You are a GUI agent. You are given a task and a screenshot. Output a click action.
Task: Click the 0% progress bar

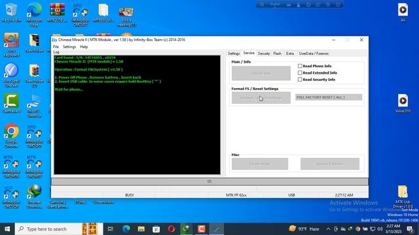coord(209,181)
